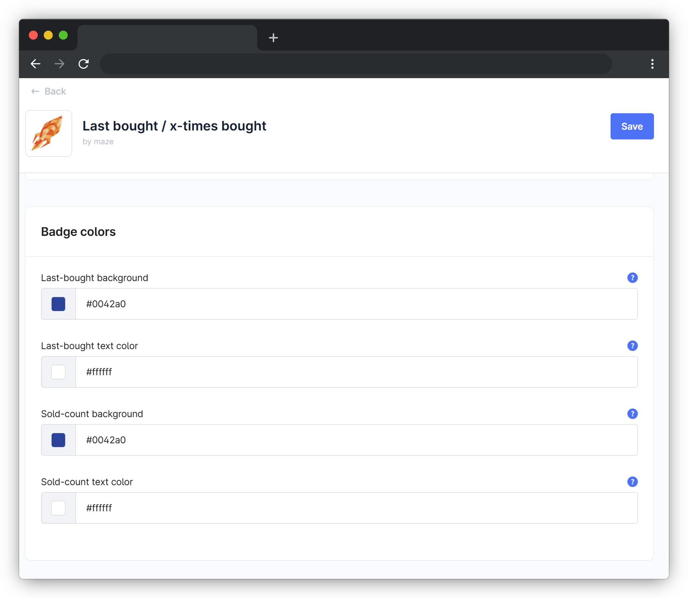Viewport: 688px width, 598px height.
Task: Select the active browser tab
Action: [167, 38]
